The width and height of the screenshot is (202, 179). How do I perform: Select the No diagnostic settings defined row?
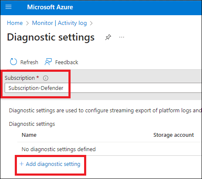click(109, 149)
